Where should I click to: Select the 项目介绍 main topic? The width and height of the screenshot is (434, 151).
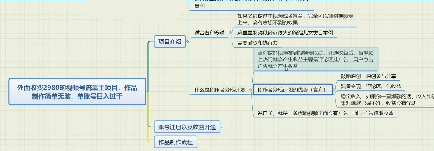tap(170, 42)
